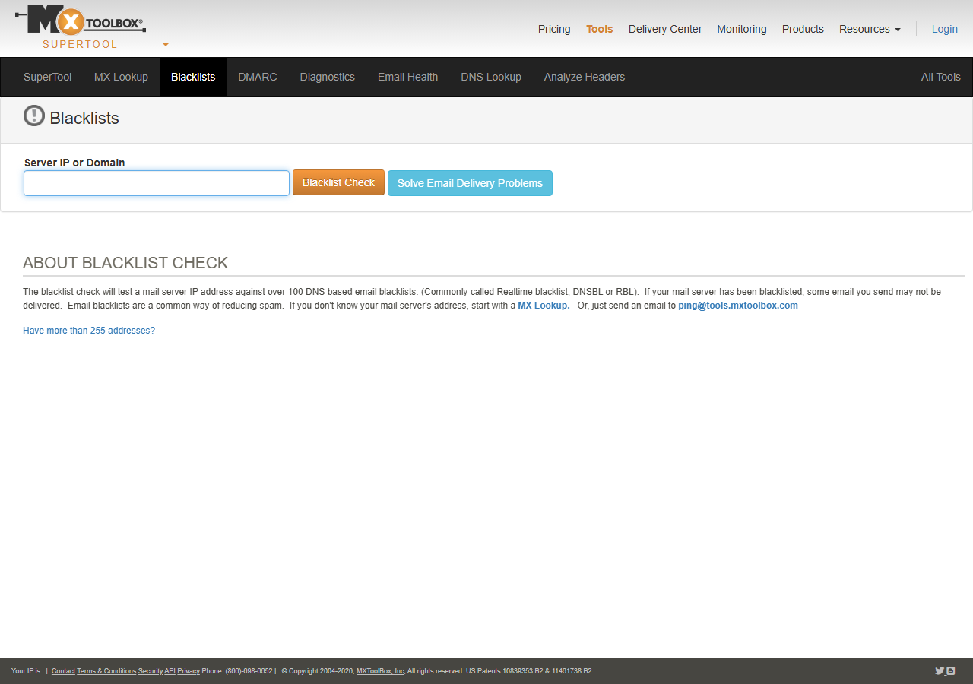Open the Analyze Headers tab

(x=585, y=77)
